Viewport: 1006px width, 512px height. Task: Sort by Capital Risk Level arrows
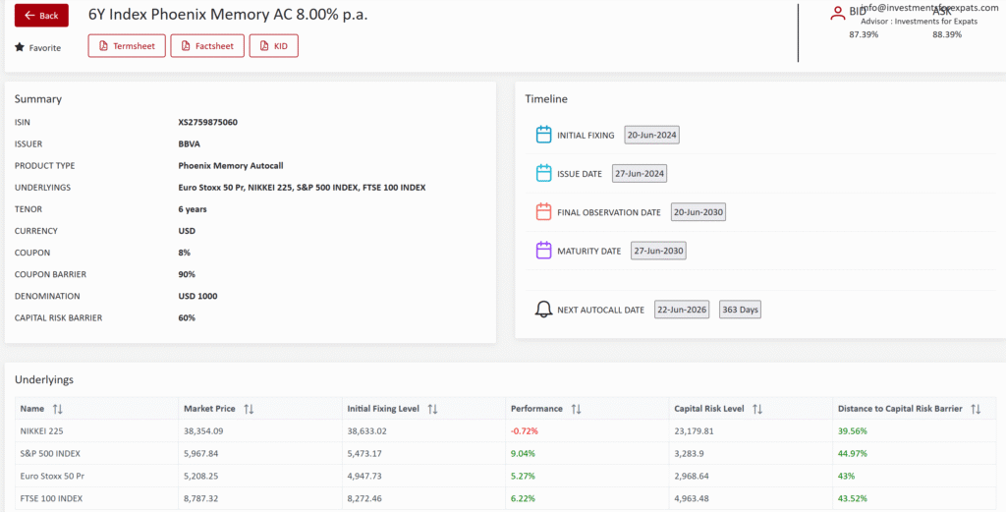pos(757,409)
